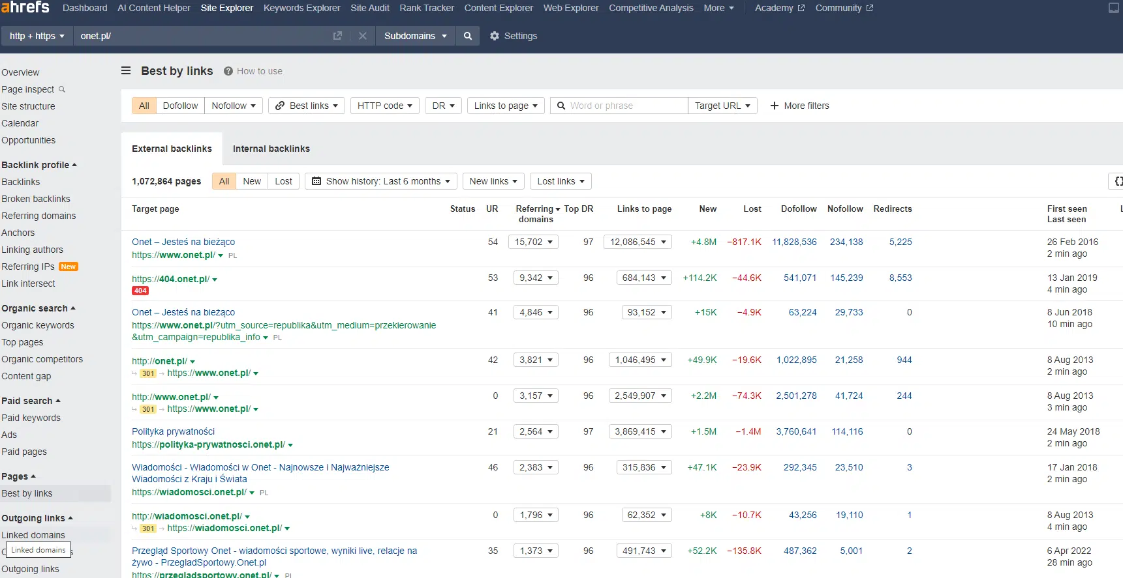
Task: Open Web Explorer
Action: pyautogui.click(x=571, y=8)
